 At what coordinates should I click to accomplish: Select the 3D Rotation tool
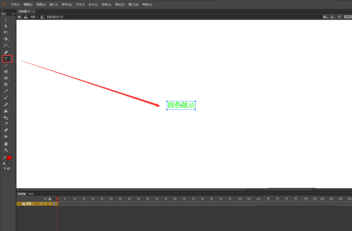point(6,39)
